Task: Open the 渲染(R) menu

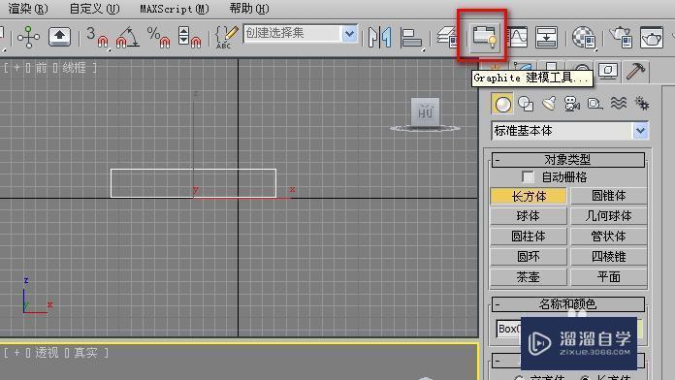Action: point(28,9)
